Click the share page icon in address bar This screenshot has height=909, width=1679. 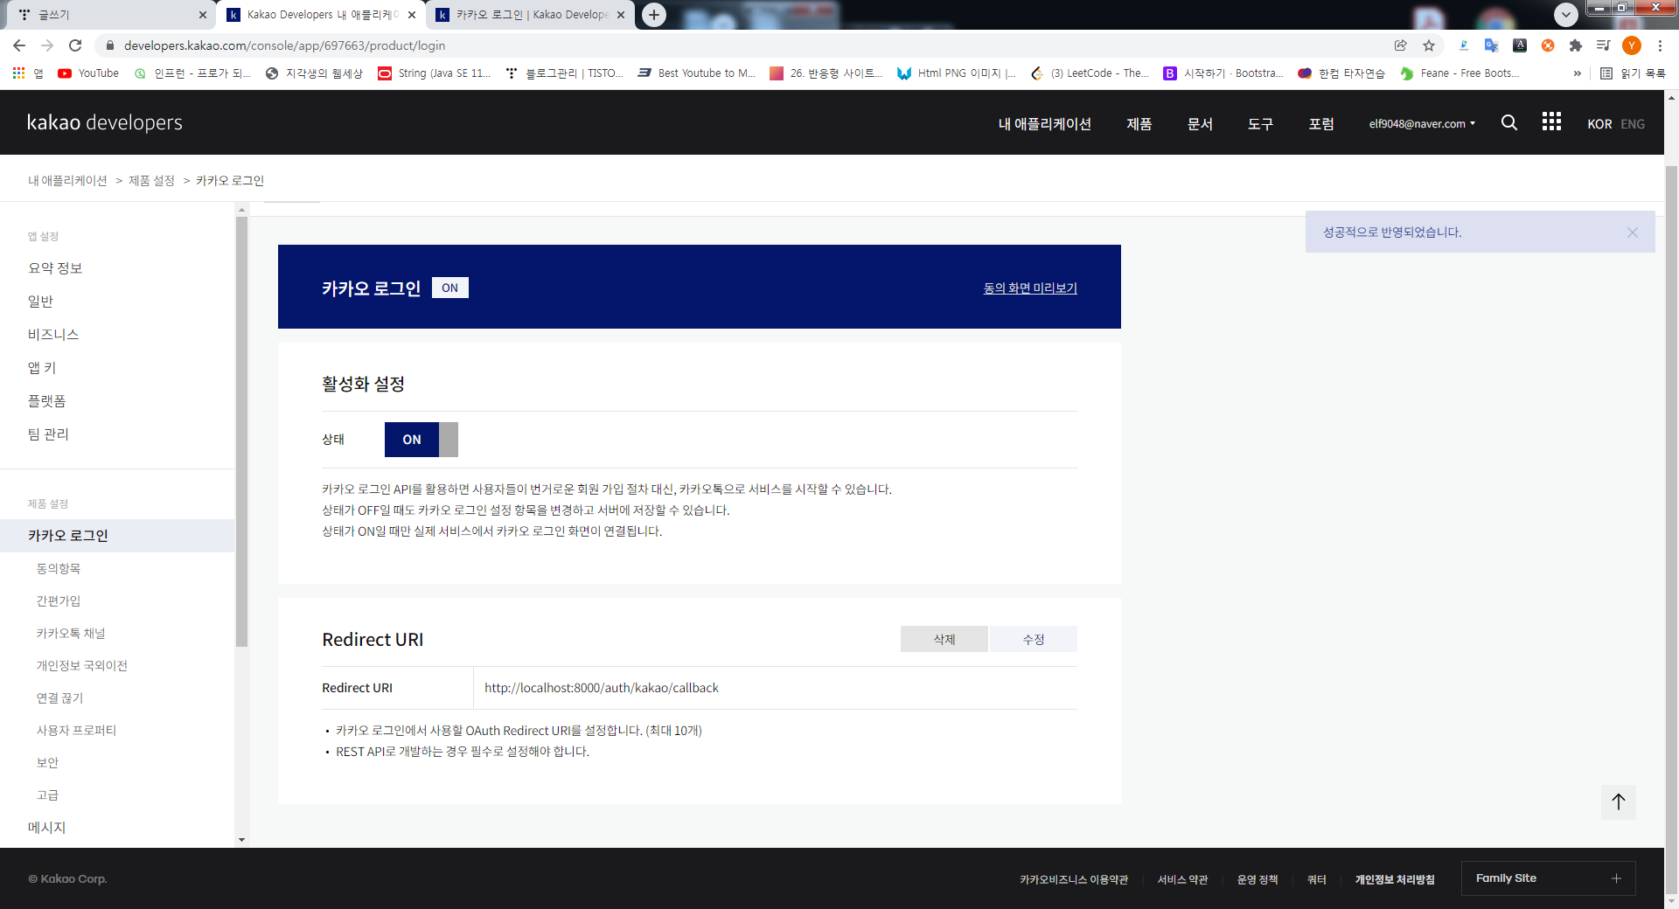(1401, 45)
